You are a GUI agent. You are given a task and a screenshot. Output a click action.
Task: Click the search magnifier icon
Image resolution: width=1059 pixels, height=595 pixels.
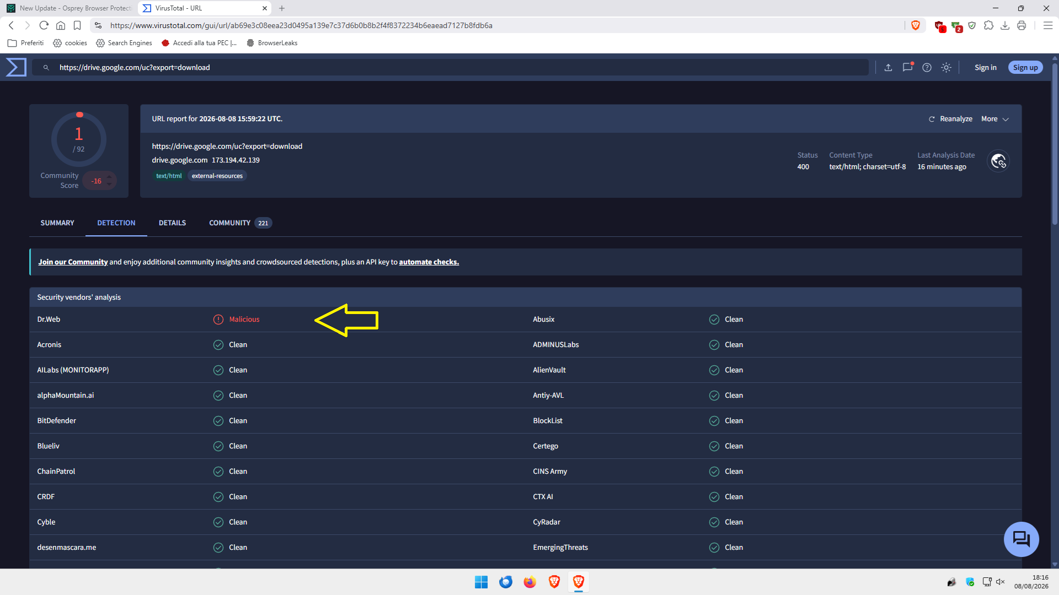coord(46,67)
